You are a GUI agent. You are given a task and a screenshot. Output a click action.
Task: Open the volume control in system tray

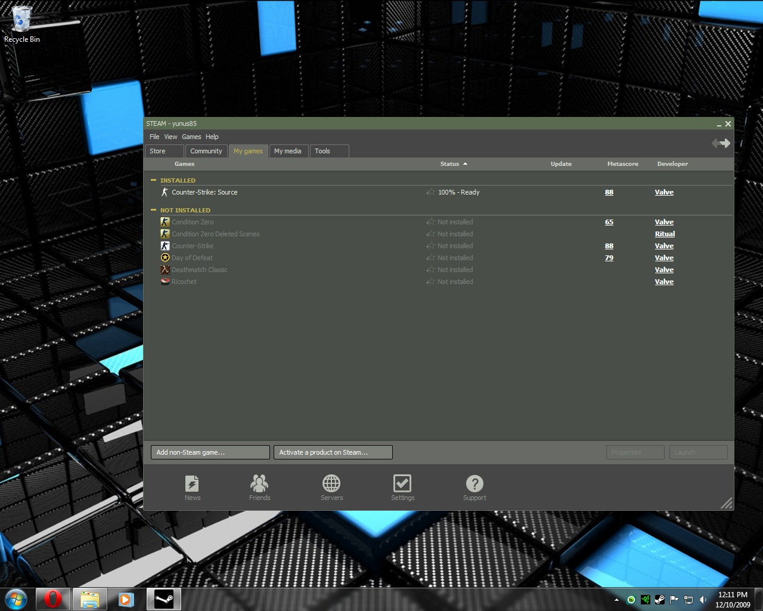click(703, 600)
